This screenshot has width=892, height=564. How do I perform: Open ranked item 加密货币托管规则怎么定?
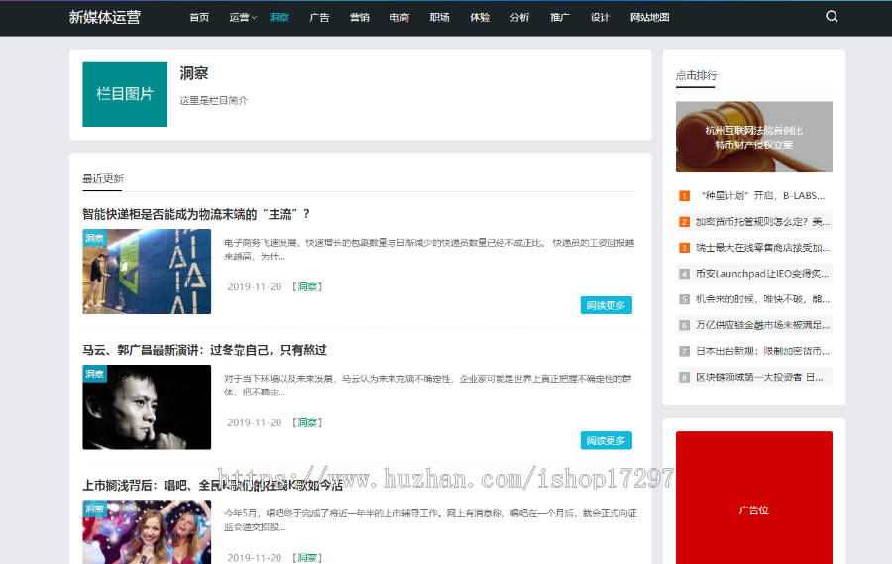pos(763,221)
